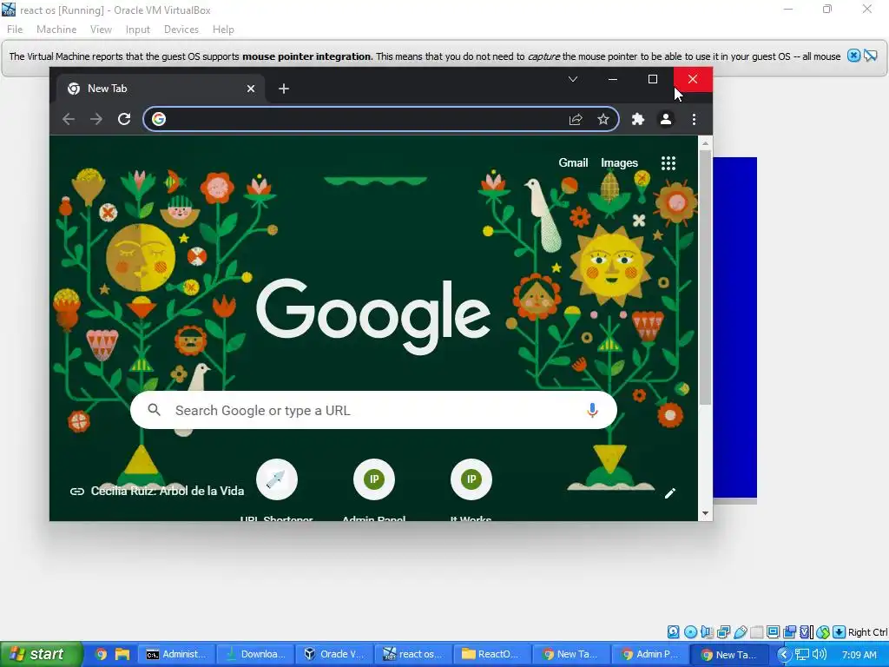Screen dimensions: 889x667
Task: Click the Share this page icon
Action: (576, 119)
